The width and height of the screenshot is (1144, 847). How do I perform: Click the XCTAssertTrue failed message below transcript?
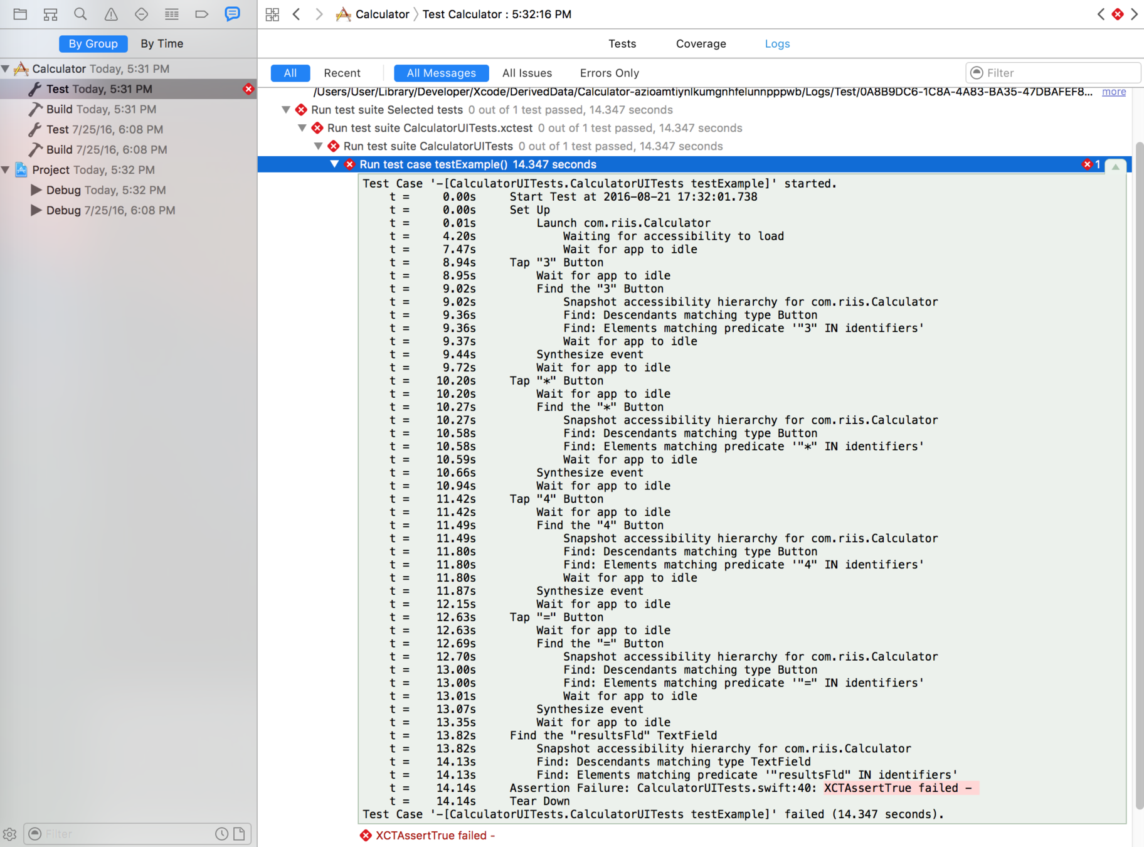[435, 836]
